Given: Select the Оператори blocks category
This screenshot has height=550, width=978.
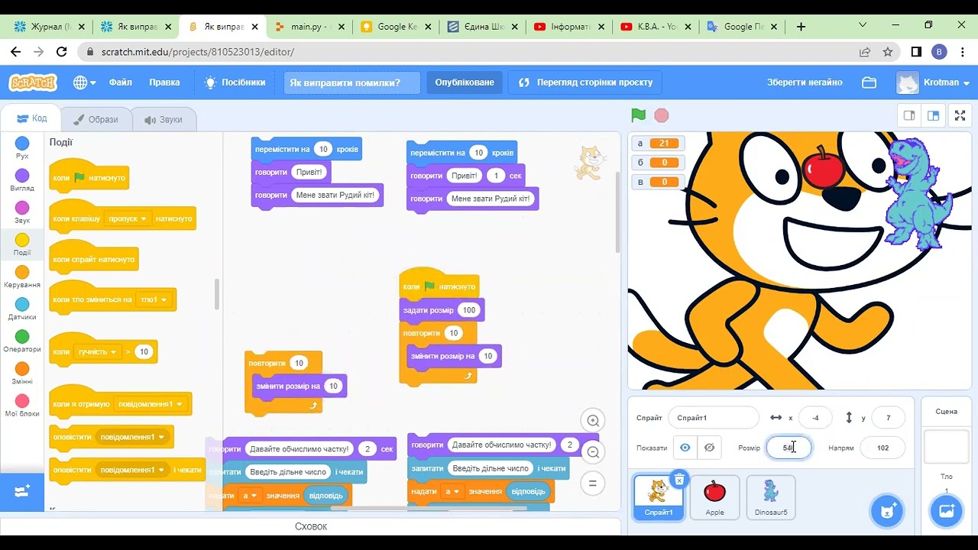Looking at the screenshot, I should (x=22, y=341).
